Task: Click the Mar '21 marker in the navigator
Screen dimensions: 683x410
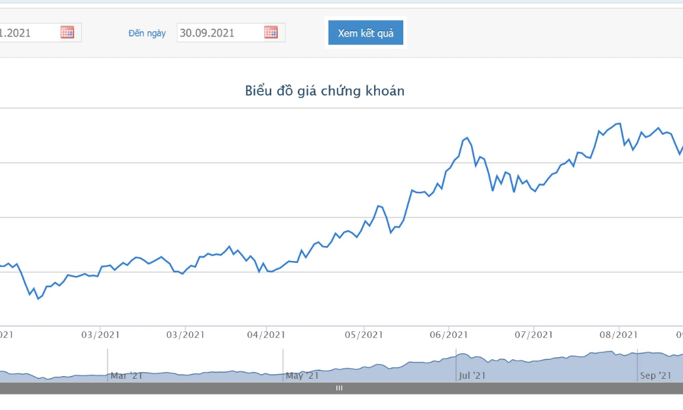Action: tap(126, 376)
